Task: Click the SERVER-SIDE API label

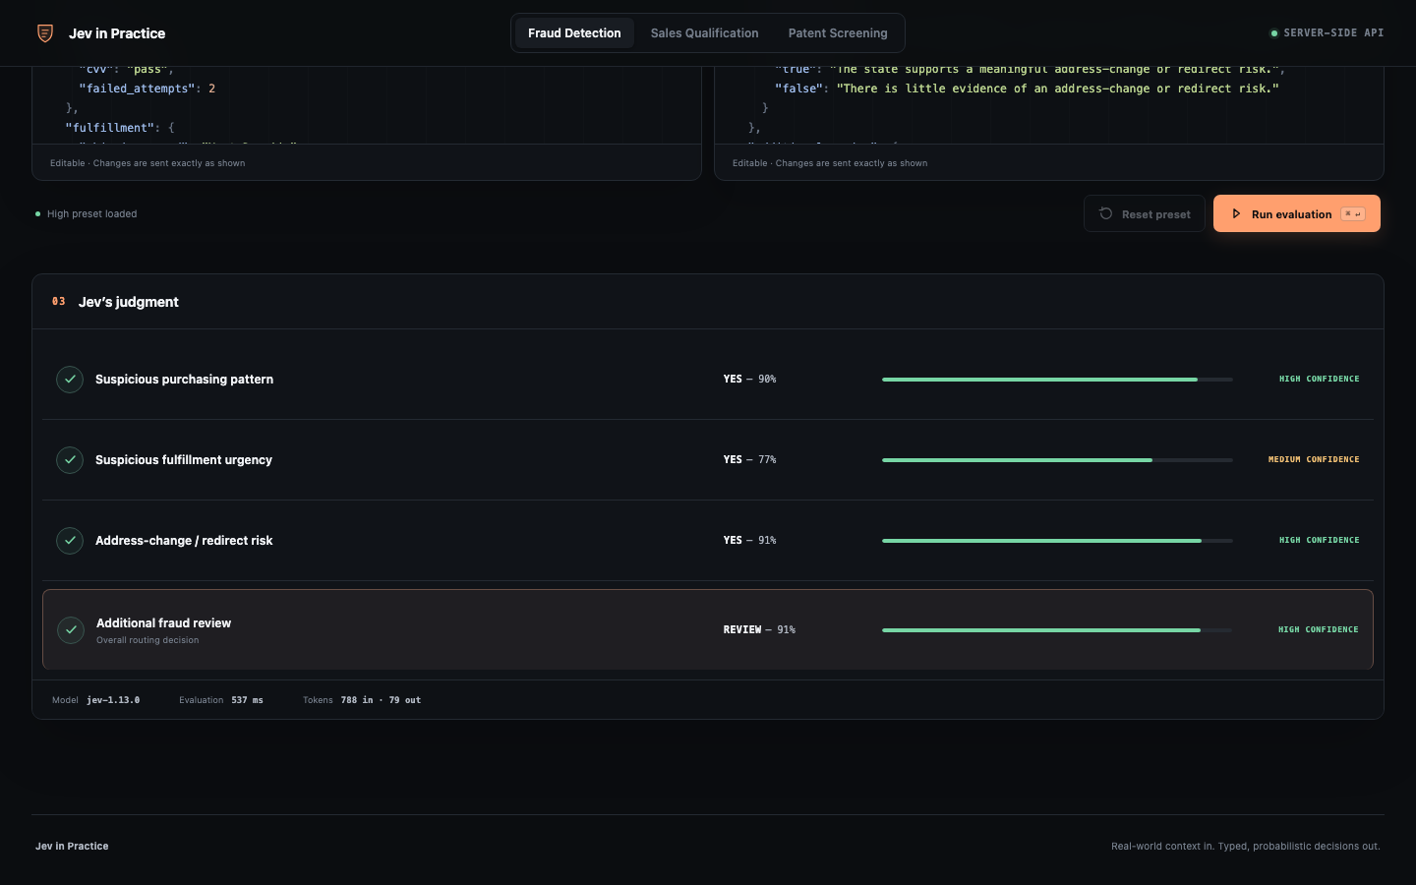Action: 1333,33
